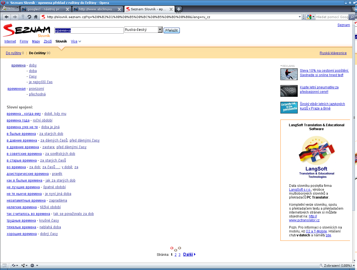This screenshot has width=357, height=270.
Task: Click the search word input field
Action: [89, 30]
